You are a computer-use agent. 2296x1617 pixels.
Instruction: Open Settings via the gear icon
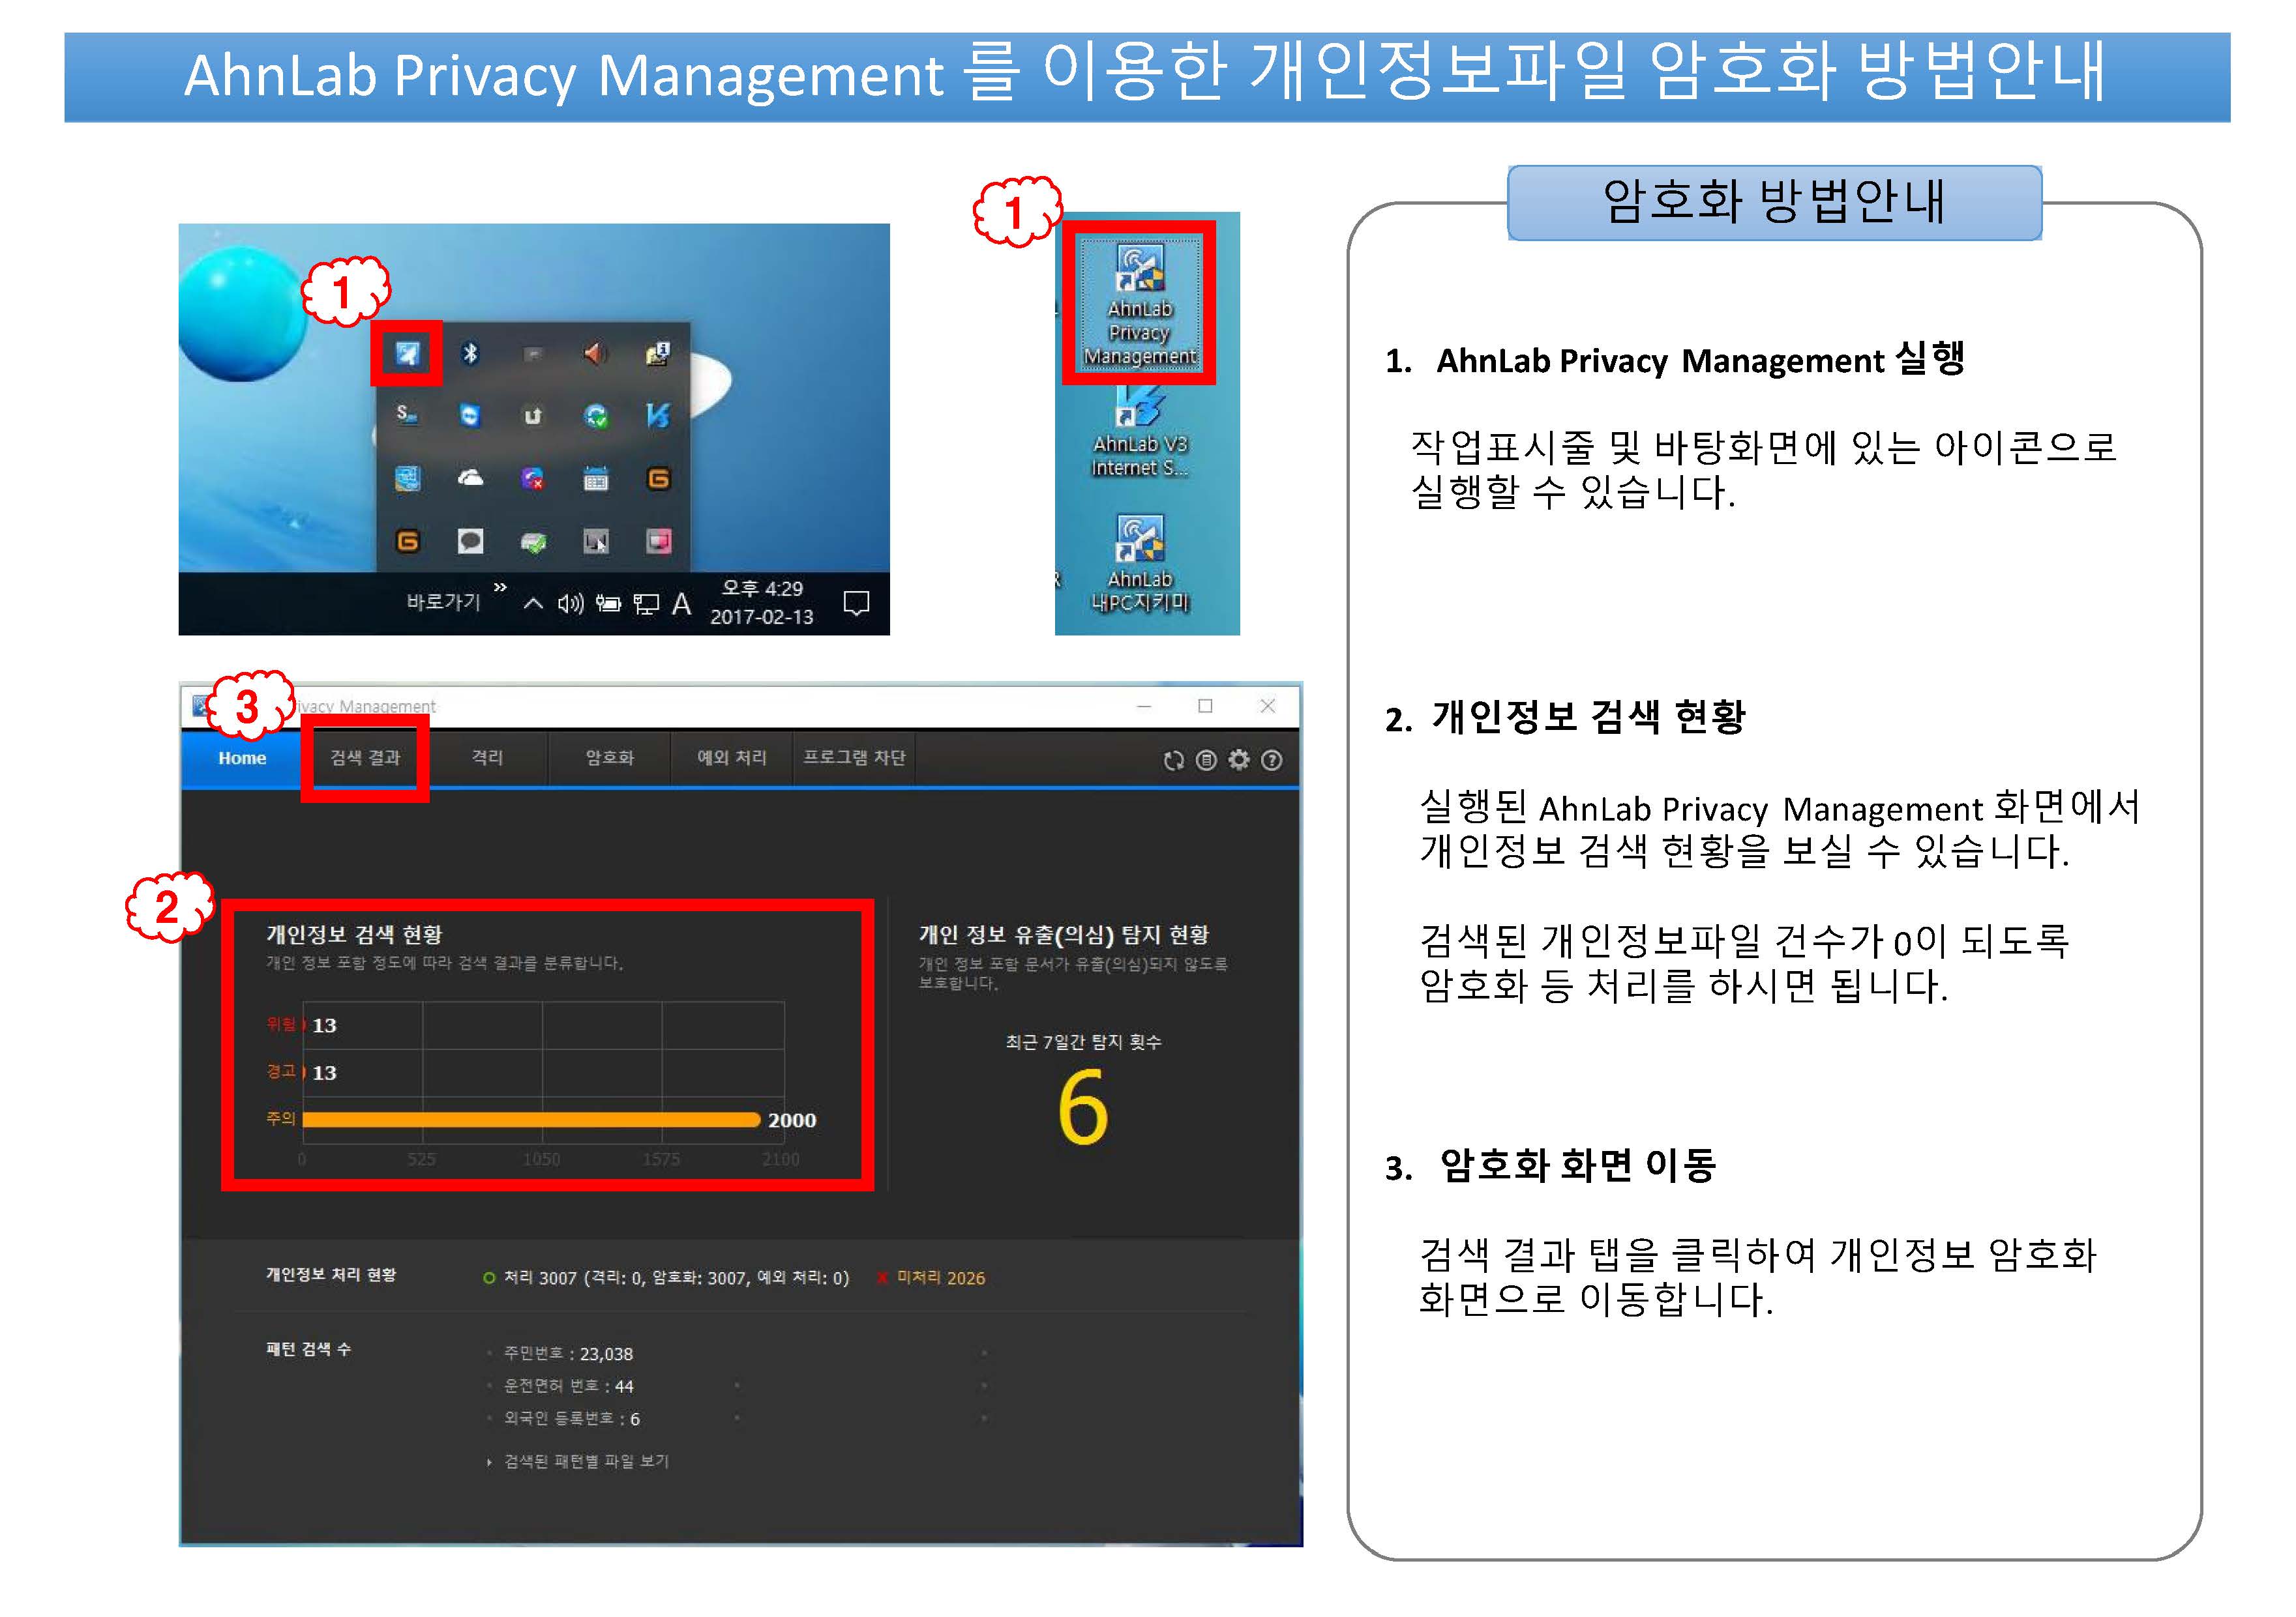click(1239, 759)
